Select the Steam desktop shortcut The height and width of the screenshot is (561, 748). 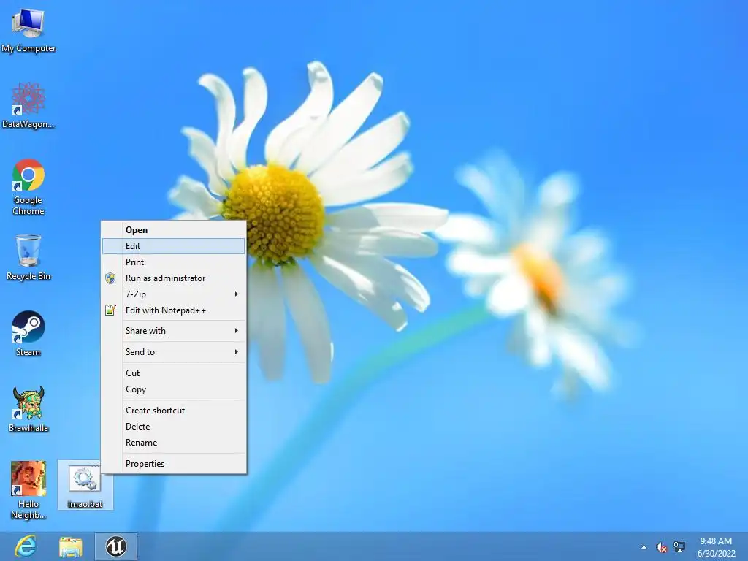[x=28, y=333]
